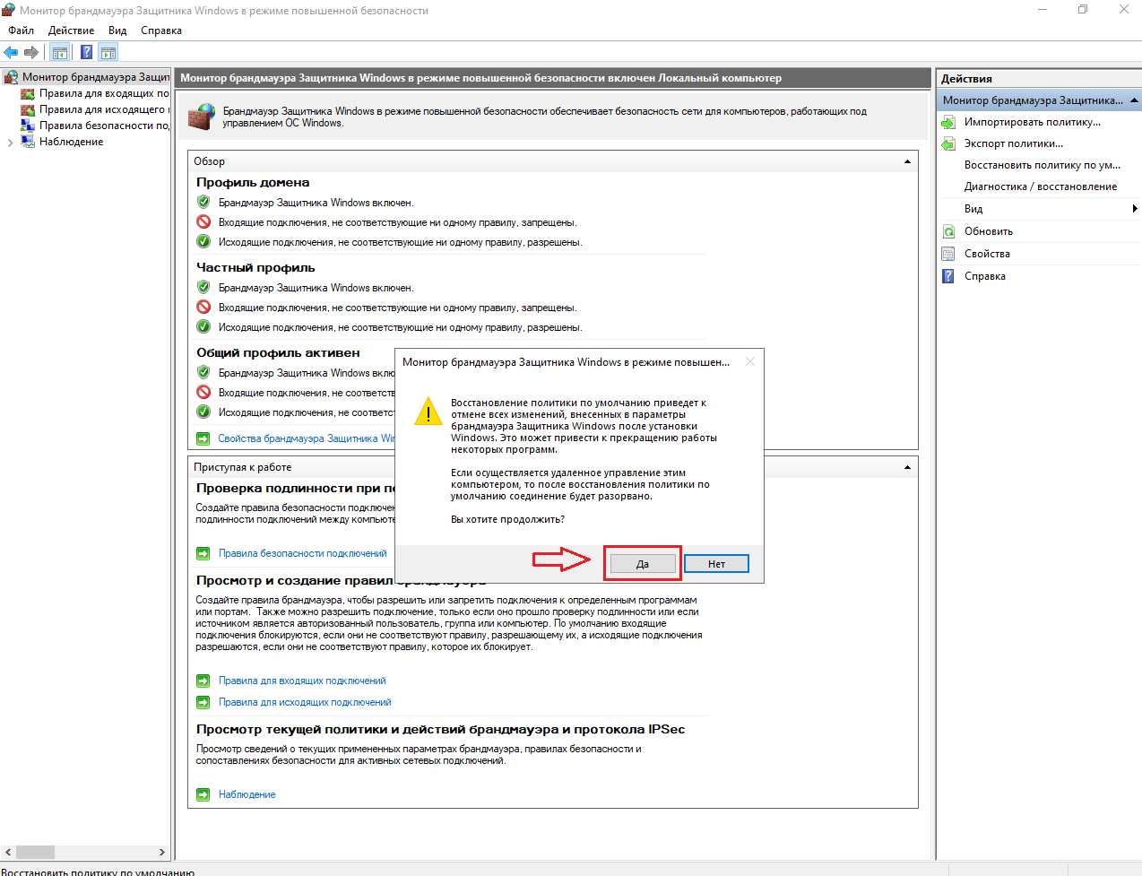This screenshot has height=876, width=1142.
Task: Click the Back arrow in toolbar
Action: point(11,53)
